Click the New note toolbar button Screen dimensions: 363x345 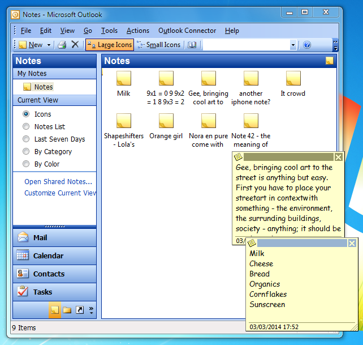[31, 45]
